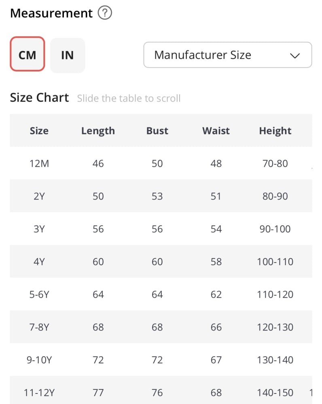Select the 9-10Y size row
The width and height of the screenshot is (322, 404).
click(x=161, y=360)
